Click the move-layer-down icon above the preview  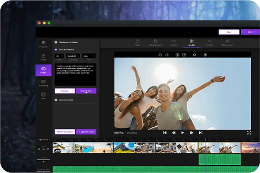click(x=177, y=55)
